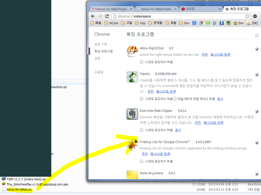The width and height of the screenshot is (261, 195).
Task: Click the Firebug Lite bug icon
Action: click(x=132, y=145)
